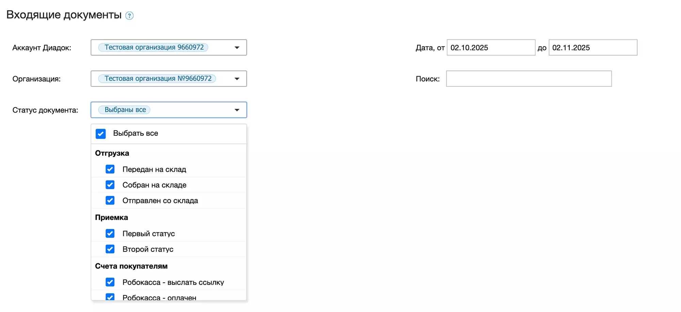Screen dimensions: 681x312
Task: Open the Аккаунт Диадок dropdown arrow
Action: 237,48
